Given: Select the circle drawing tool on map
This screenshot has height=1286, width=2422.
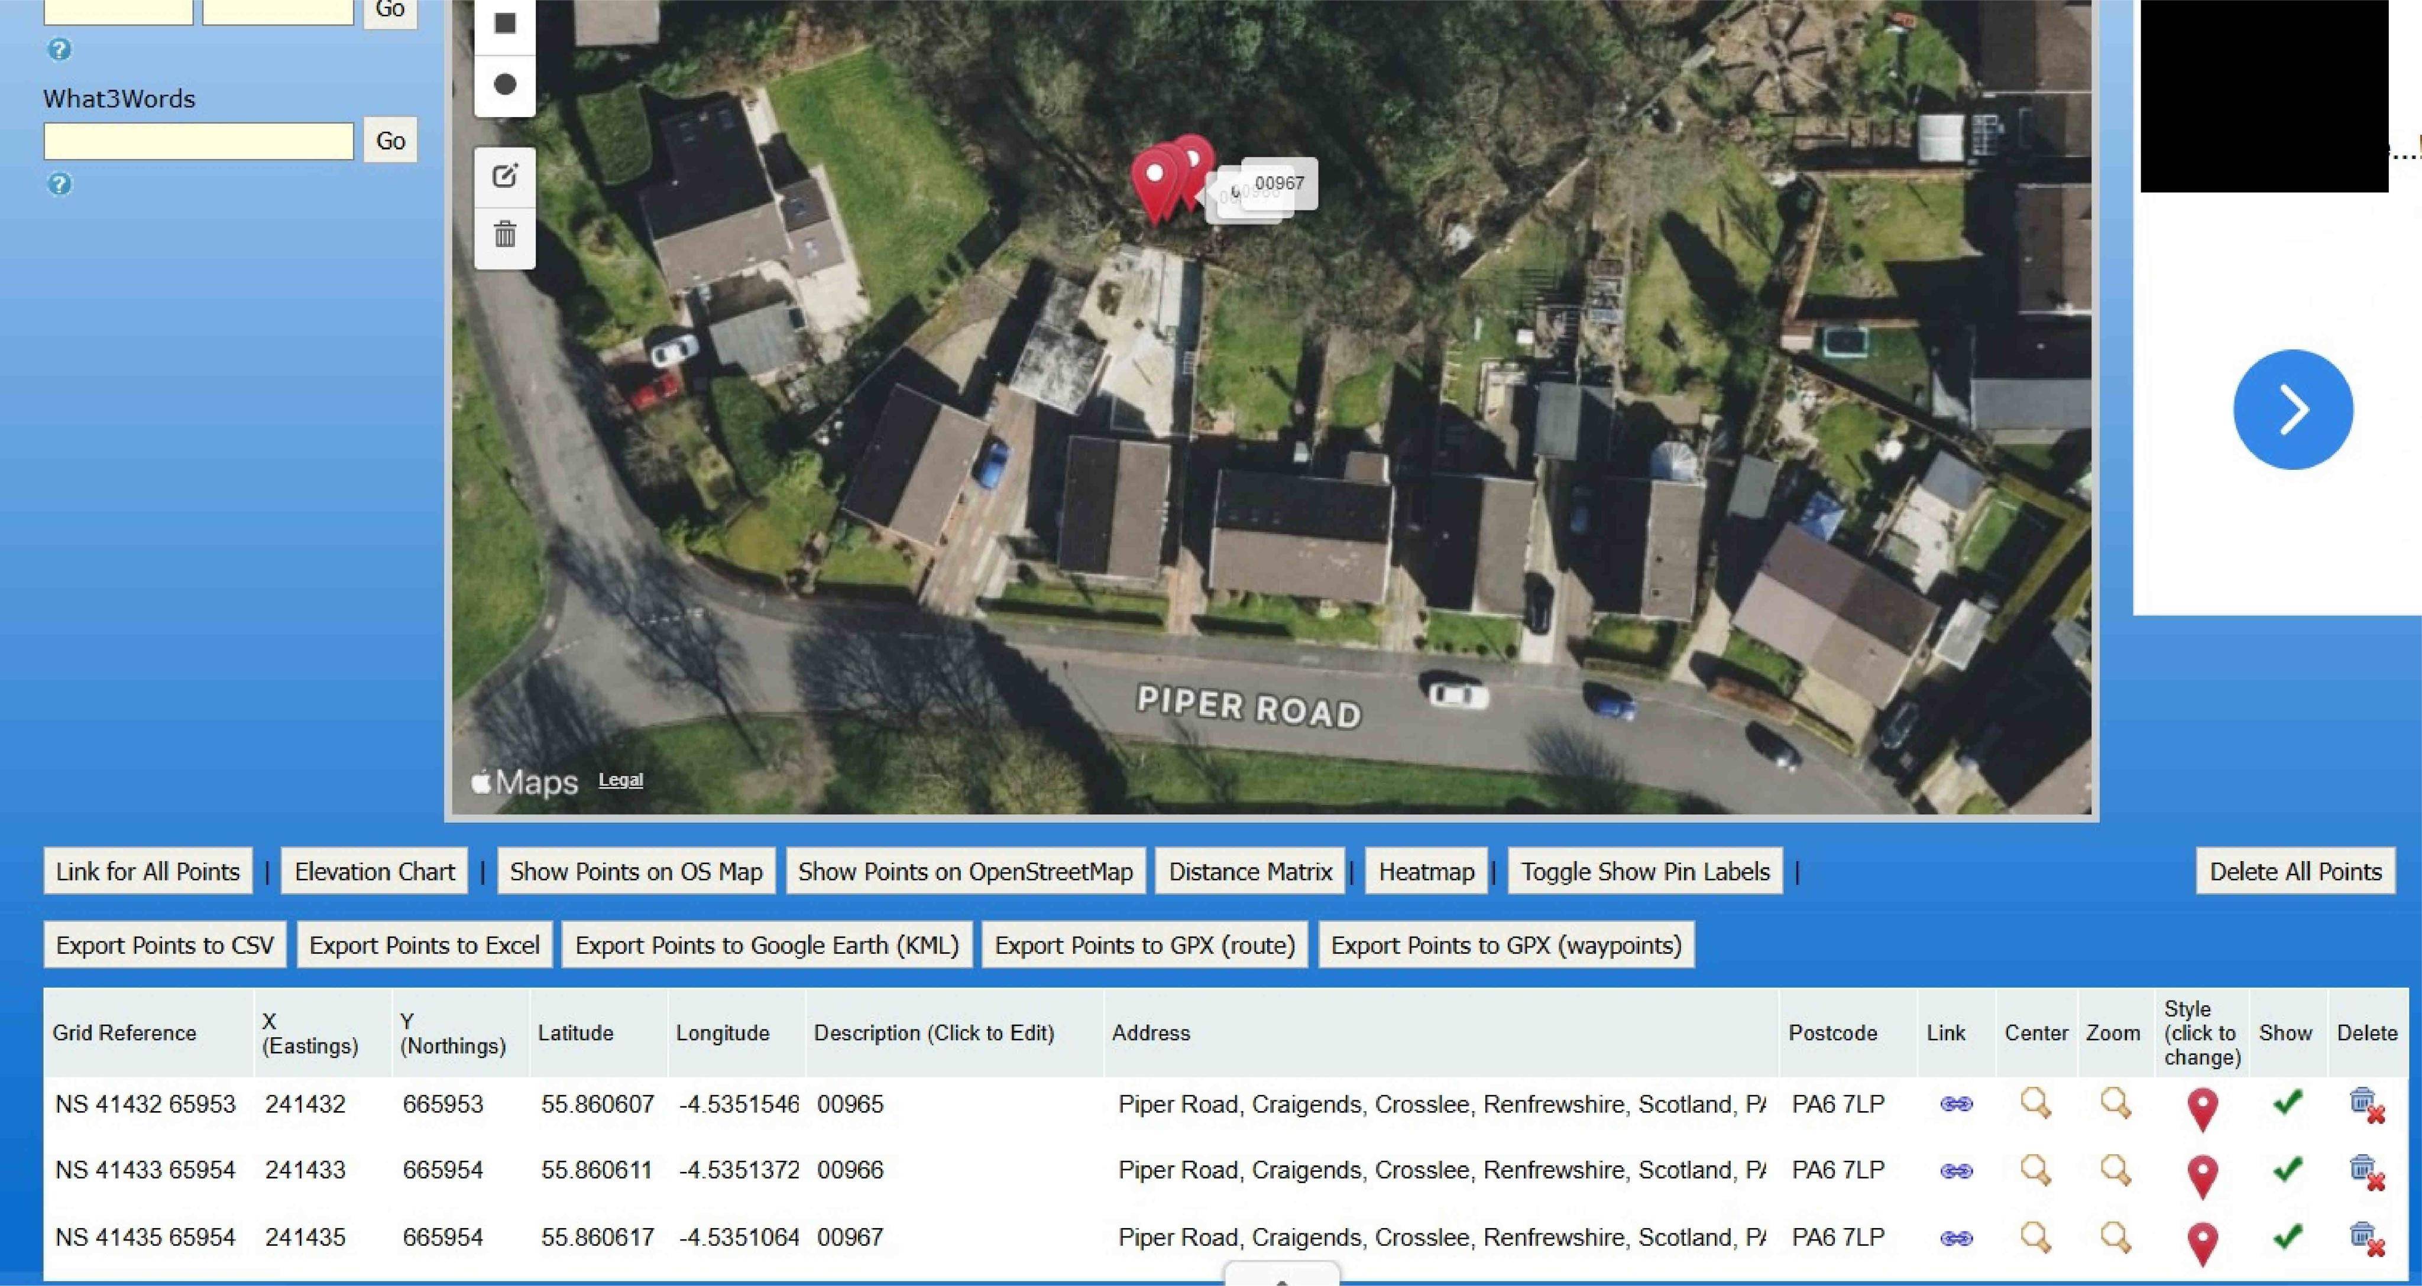Looking at the screenshot, I should (505, 85).
